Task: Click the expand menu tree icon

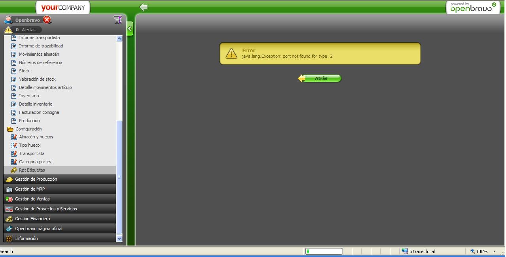Action: click(117, 20)
